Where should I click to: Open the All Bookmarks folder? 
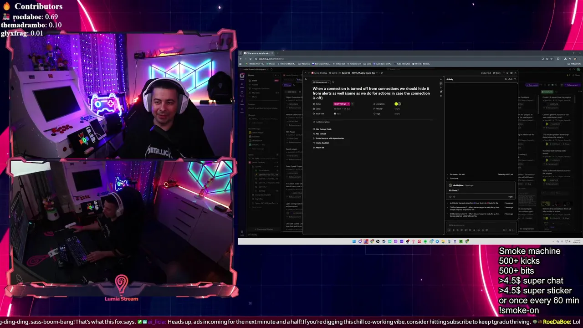pyautogui.click(x=575, y=64)
